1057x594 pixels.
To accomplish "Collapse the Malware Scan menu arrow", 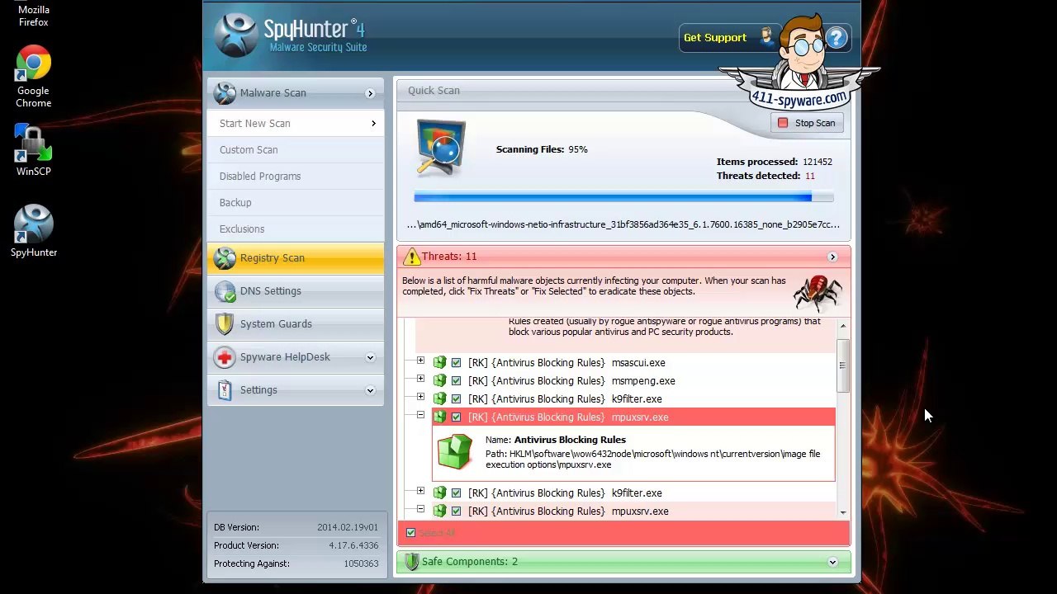I will click(370, 94).
